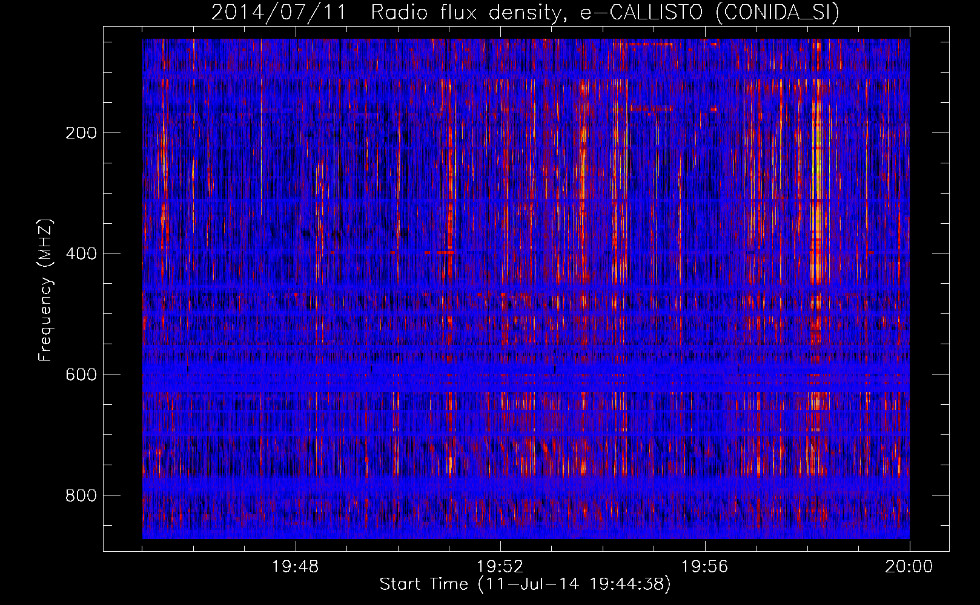The image size is (980, 605).
Task: Click the 'Start Time (11-Jul-14 19:44:38)' label
Action: pyautogui.click(x=525, y=584)
